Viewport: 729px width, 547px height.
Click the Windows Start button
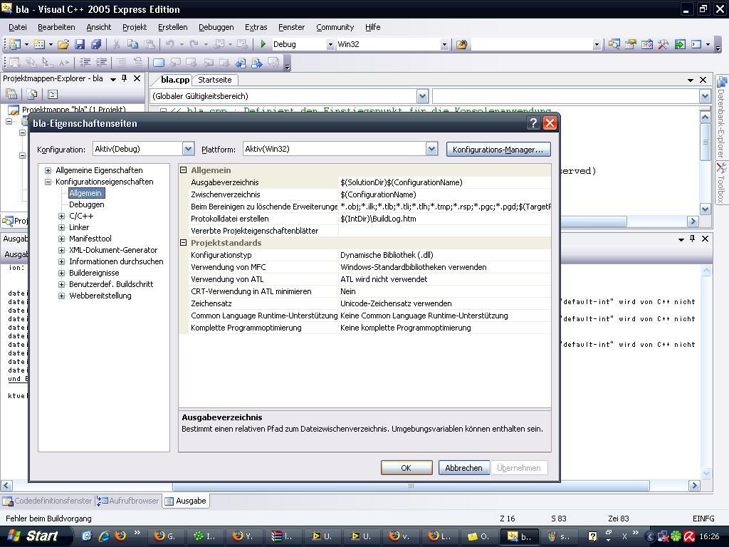coord(33,536)
